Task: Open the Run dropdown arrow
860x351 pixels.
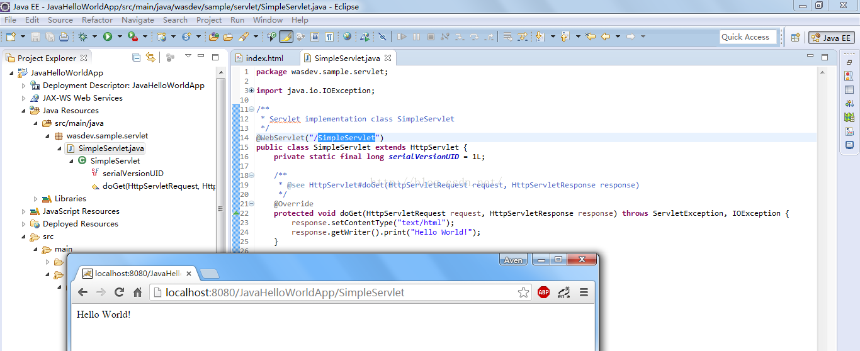Action: pos(120,36)
